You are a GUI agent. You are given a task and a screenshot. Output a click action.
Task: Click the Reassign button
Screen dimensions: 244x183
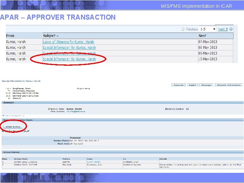[206, 85]
